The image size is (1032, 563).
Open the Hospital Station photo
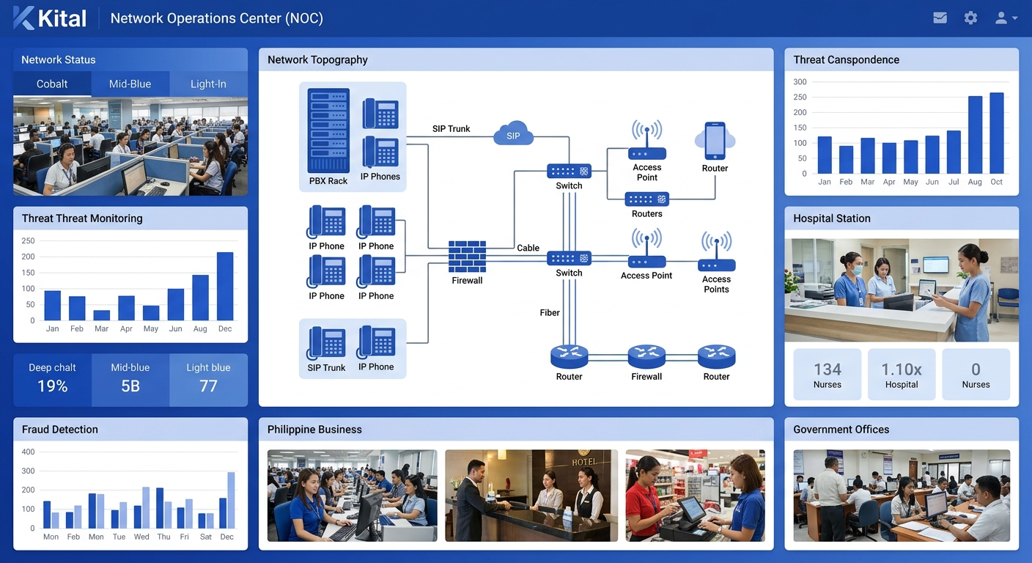click(902, 290)
